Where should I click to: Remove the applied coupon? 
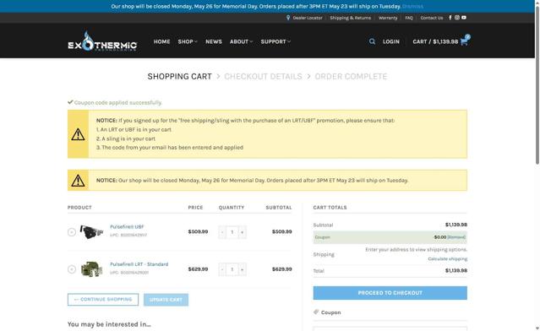(x=456, y=237)
